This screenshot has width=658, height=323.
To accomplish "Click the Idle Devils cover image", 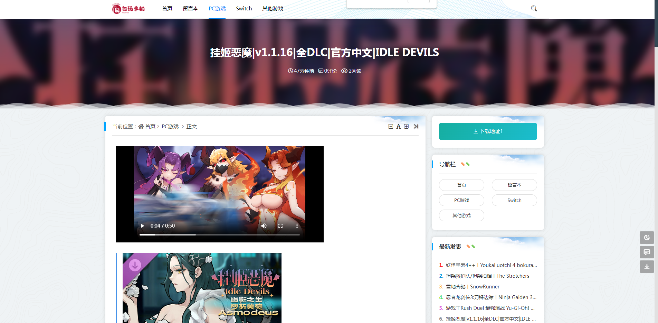I will pyautogui.click(x=202, y=288).
